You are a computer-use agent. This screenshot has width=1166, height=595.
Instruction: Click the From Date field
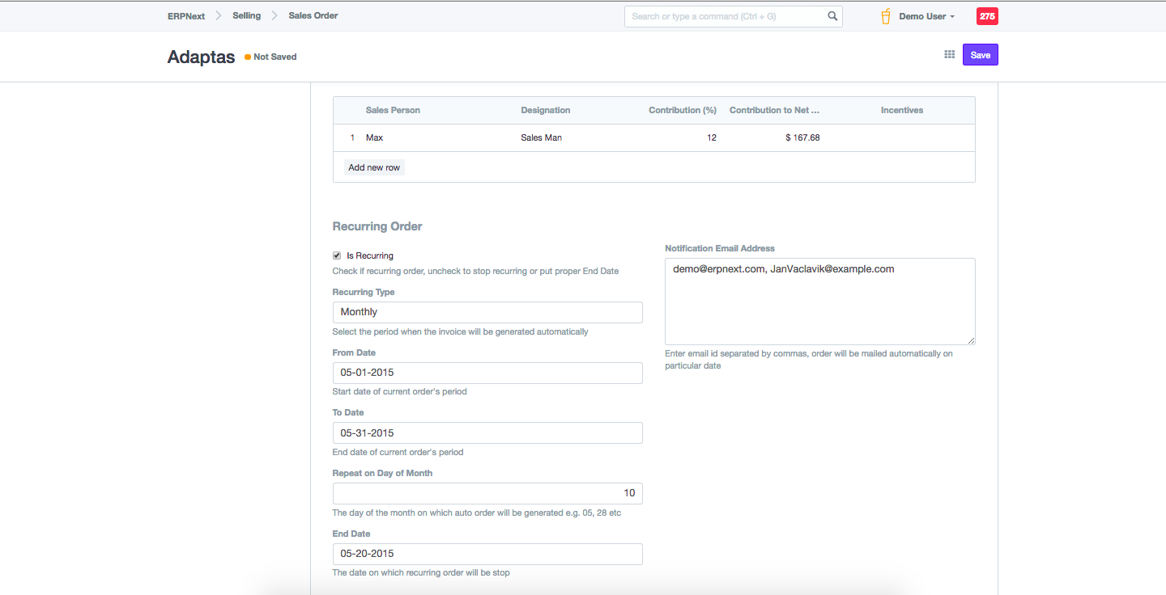[487, 373]
